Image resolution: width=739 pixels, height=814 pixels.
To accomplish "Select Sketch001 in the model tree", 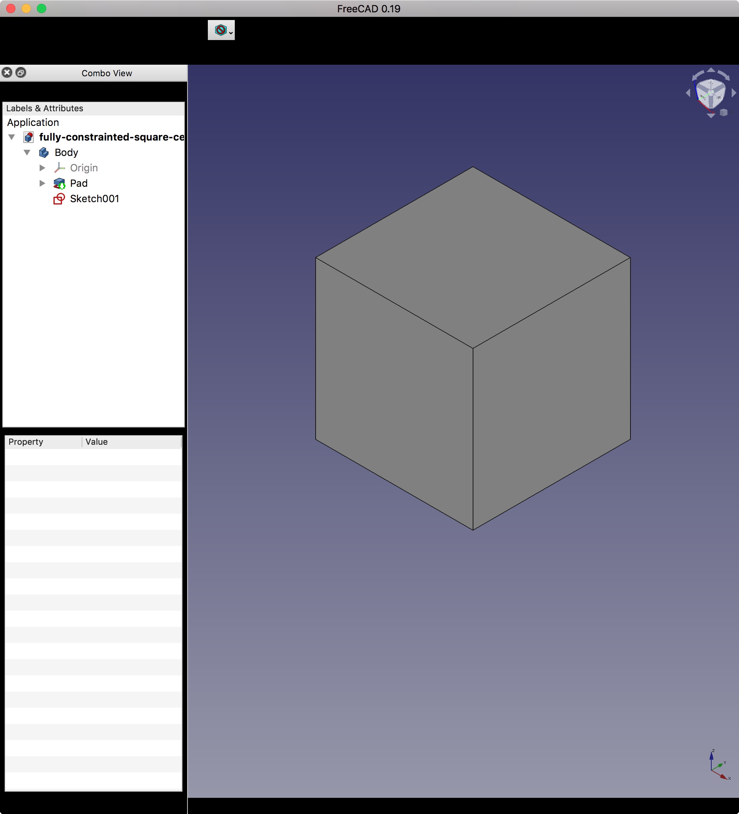I will coord(94,199).
